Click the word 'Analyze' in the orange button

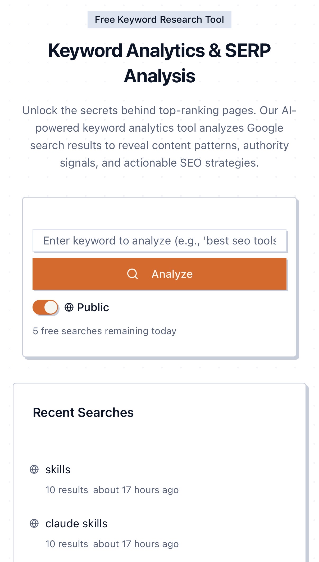click(172, 274)
